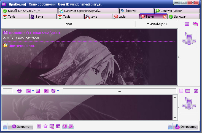Image resolution: width=202 pixels, height=133 pixels.
Task: Minimize the message window
Action: (x=177, y=2)
